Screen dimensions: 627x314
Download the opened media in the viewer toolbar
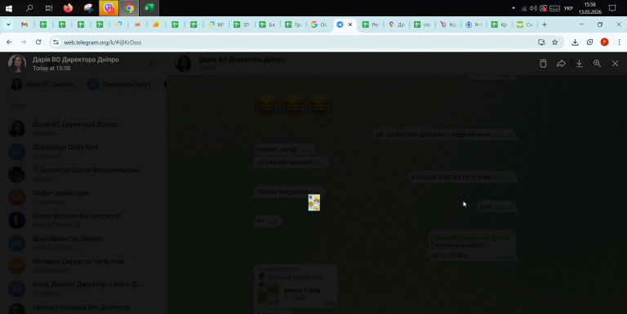pyautogui.click(x=579, y=64)
